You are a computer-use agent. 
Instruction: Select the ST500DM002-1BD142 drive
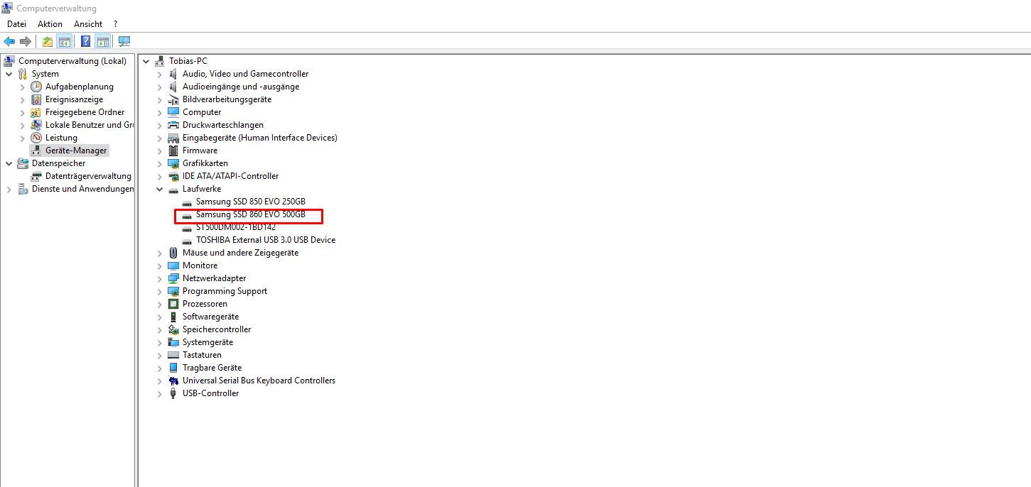236,227
